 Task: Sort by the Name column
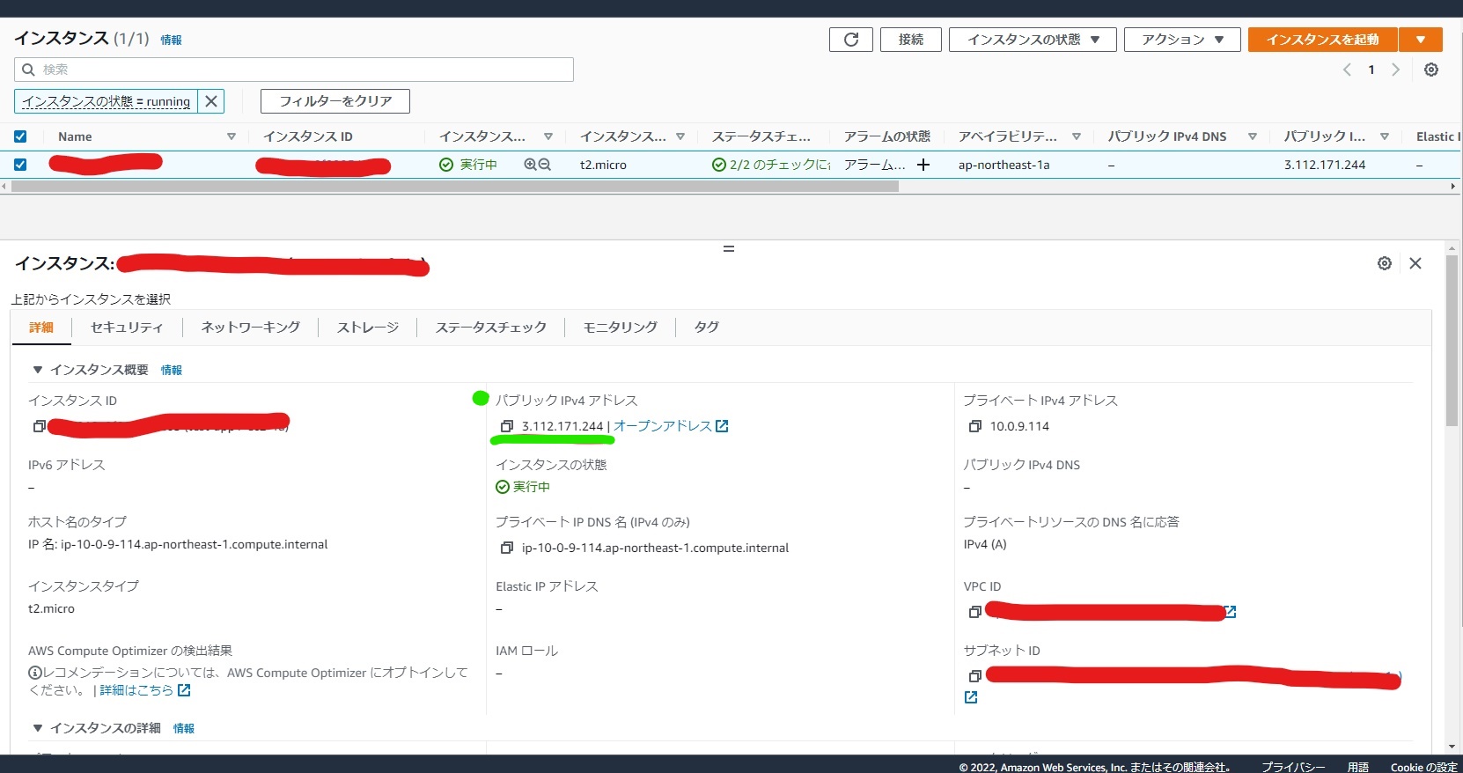pyautogui.click(x=232, y=136)
